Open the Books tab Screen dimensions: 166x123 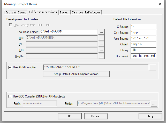coord(64,12)
